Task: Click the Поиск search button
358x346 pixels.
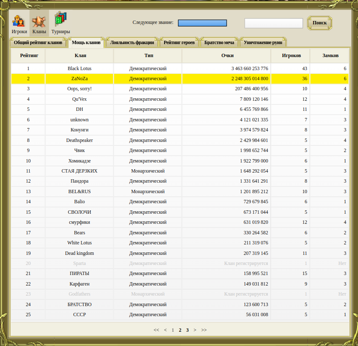Action: pos(319,23)
